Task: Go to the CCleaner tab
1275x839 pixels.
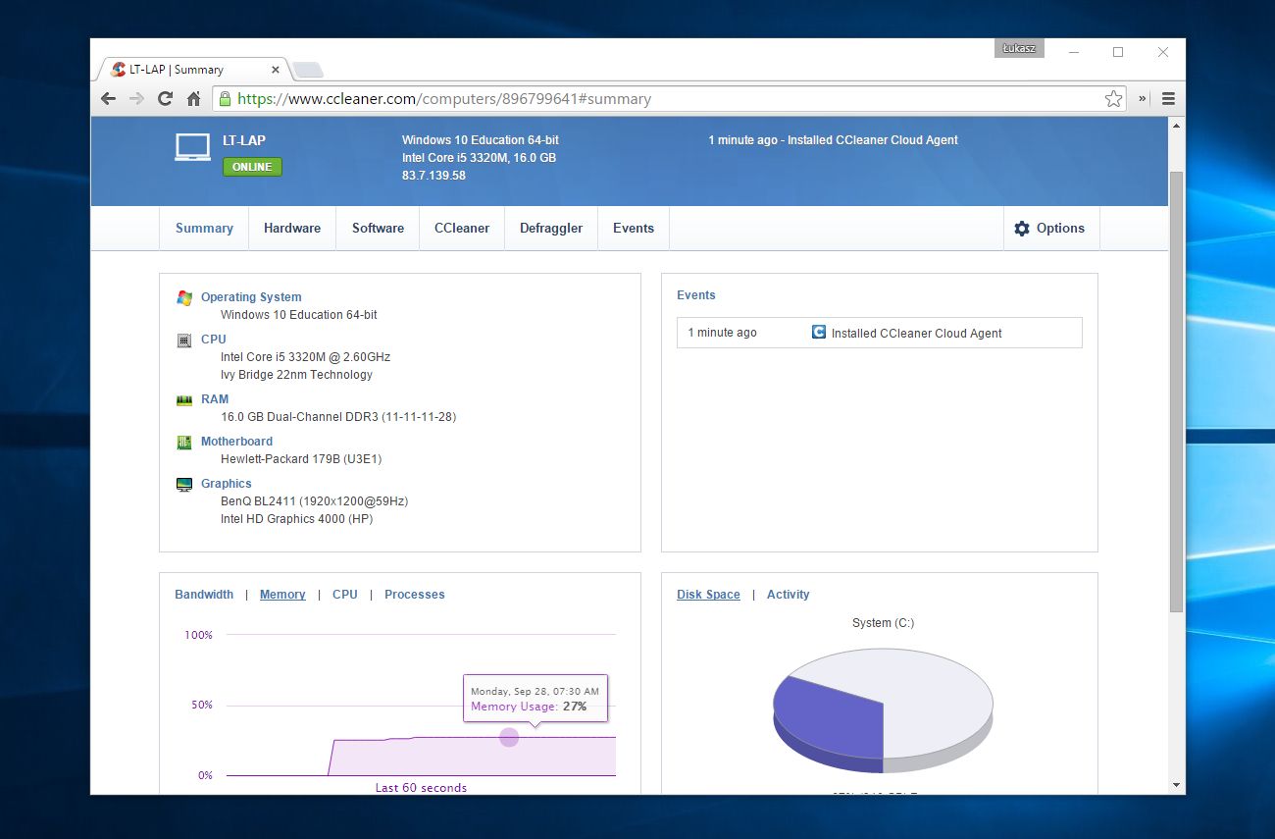Action: pos(462,228)
